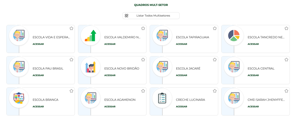Click the businessman growth icon for Escola Novo Bridão
This screenshot has height=118, width=298.
91,67
